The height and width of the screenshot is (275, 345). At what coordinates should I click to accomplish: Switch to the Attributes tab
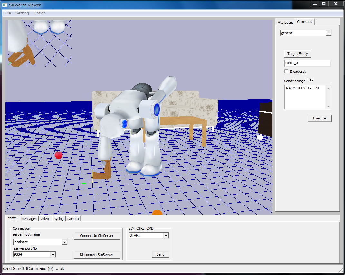(285, 22)
